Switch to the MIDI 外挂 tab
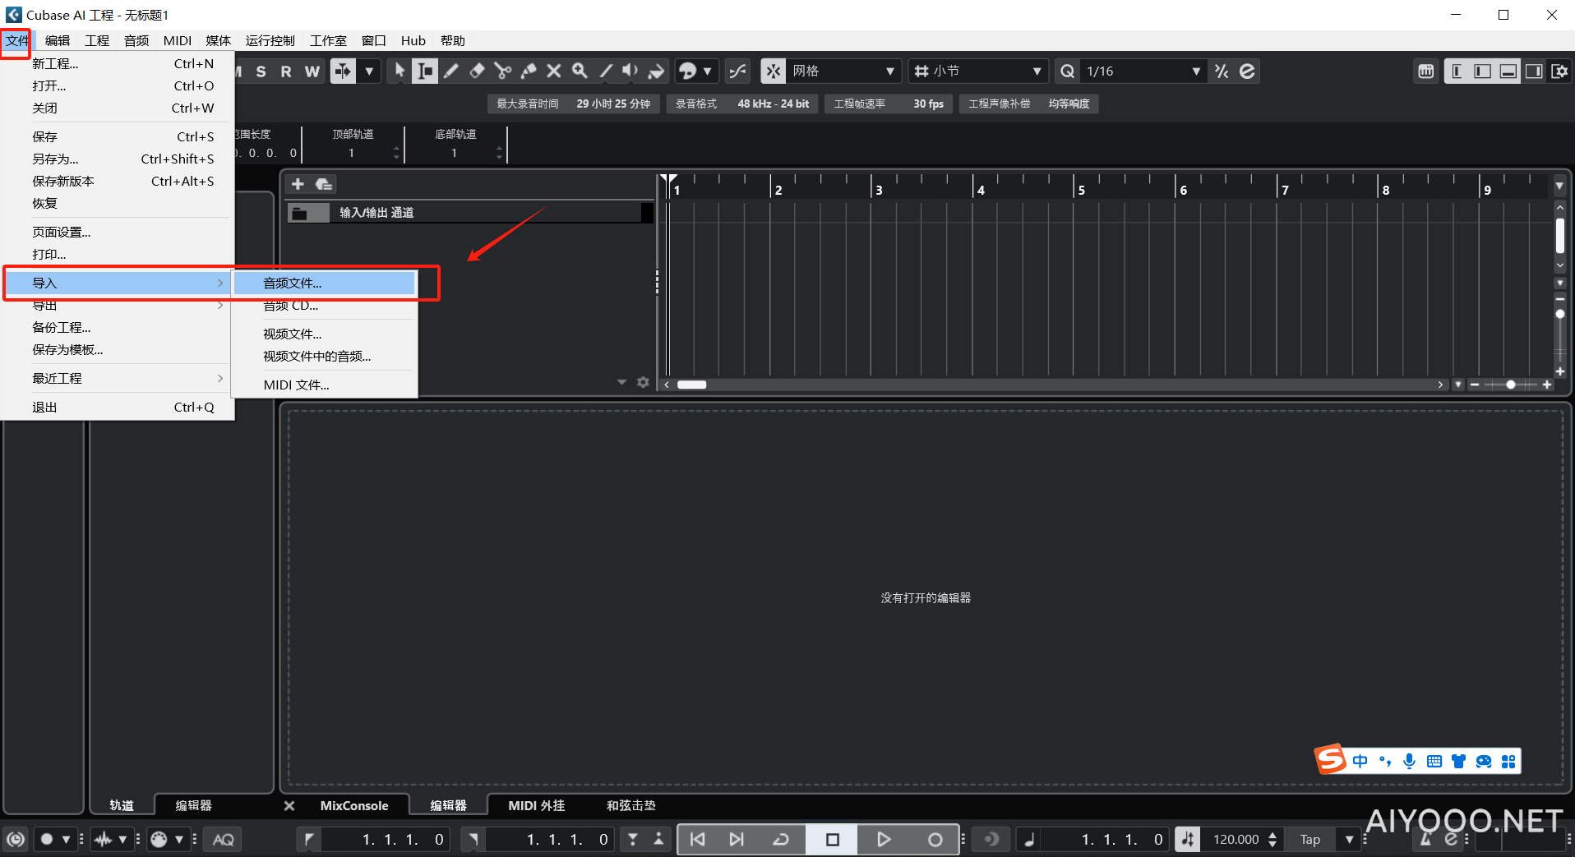The width and height of the screenshot is (1575, 857). [x=537, y=805]
